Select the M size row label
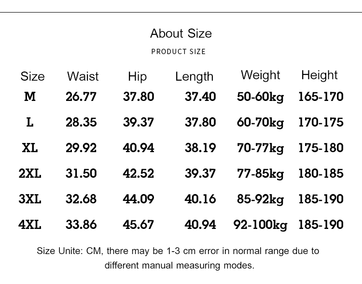This screenshot has width=362, height=284. pyautogui.click(x=30, y=97)
